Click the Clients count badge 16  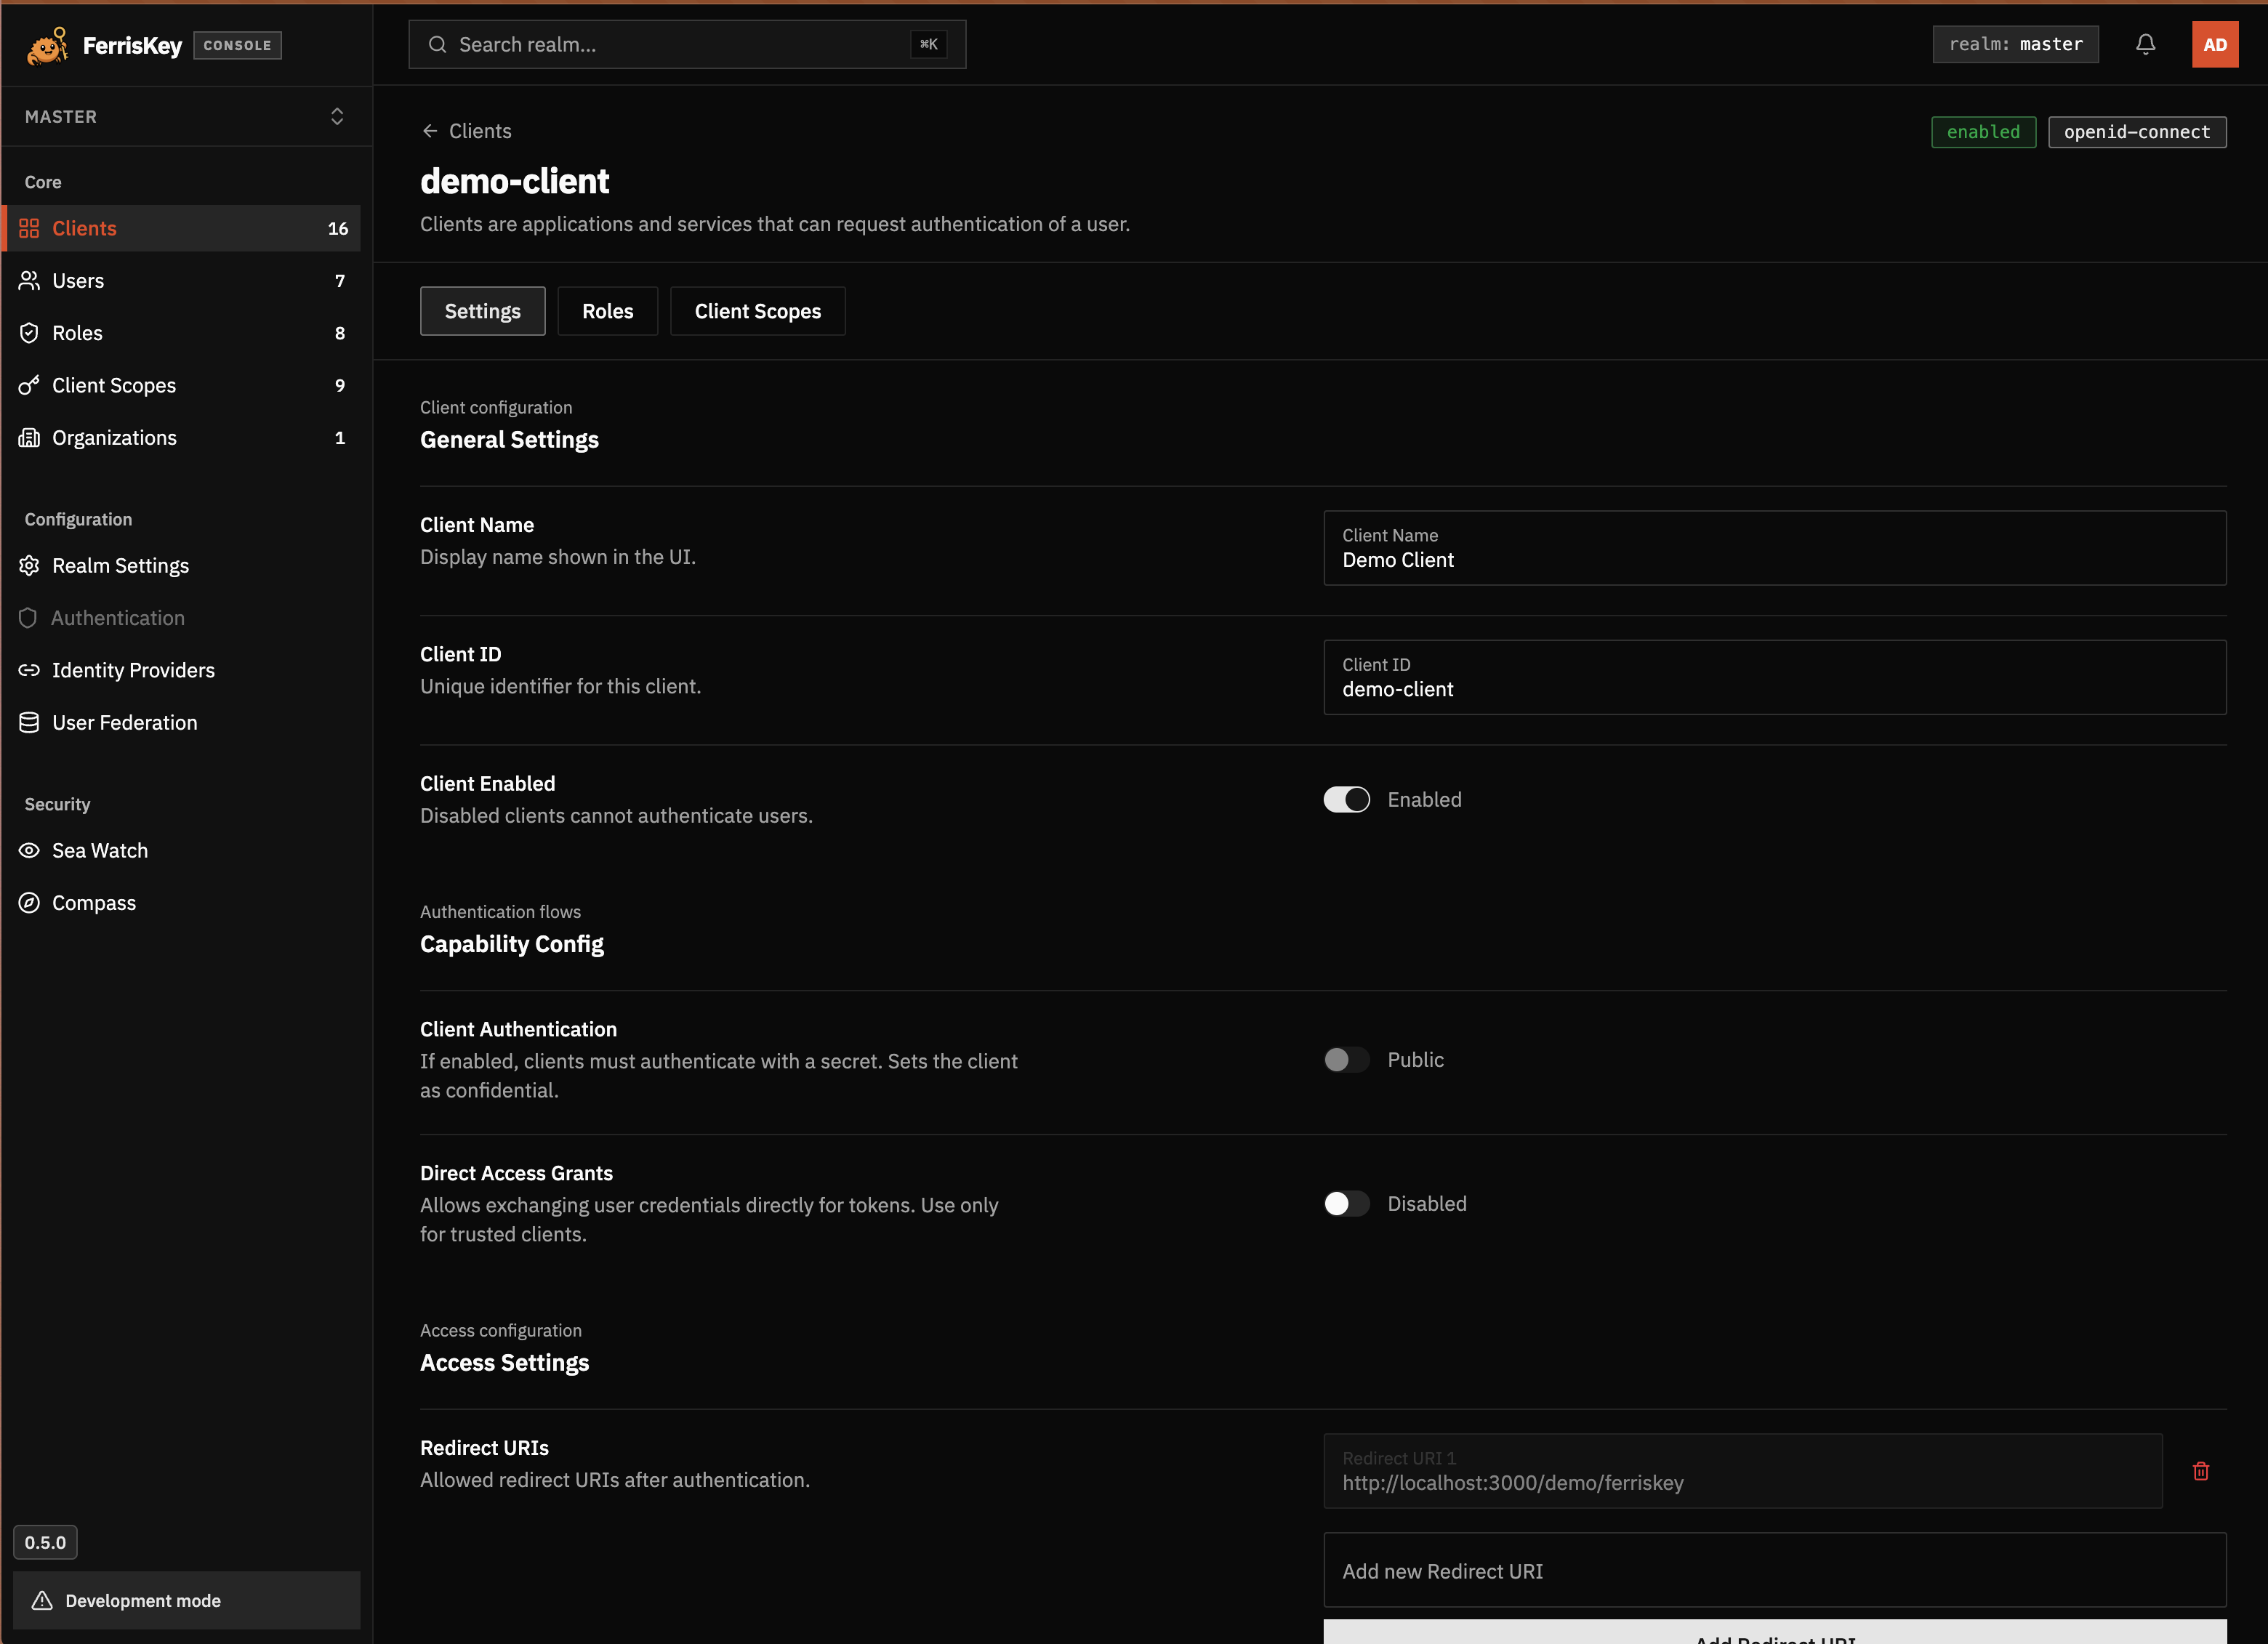(x=338, y=229)
